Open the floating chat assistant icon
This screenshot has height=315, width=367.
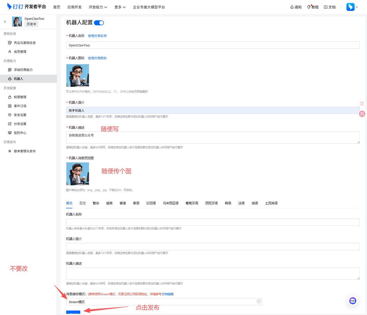353,301
